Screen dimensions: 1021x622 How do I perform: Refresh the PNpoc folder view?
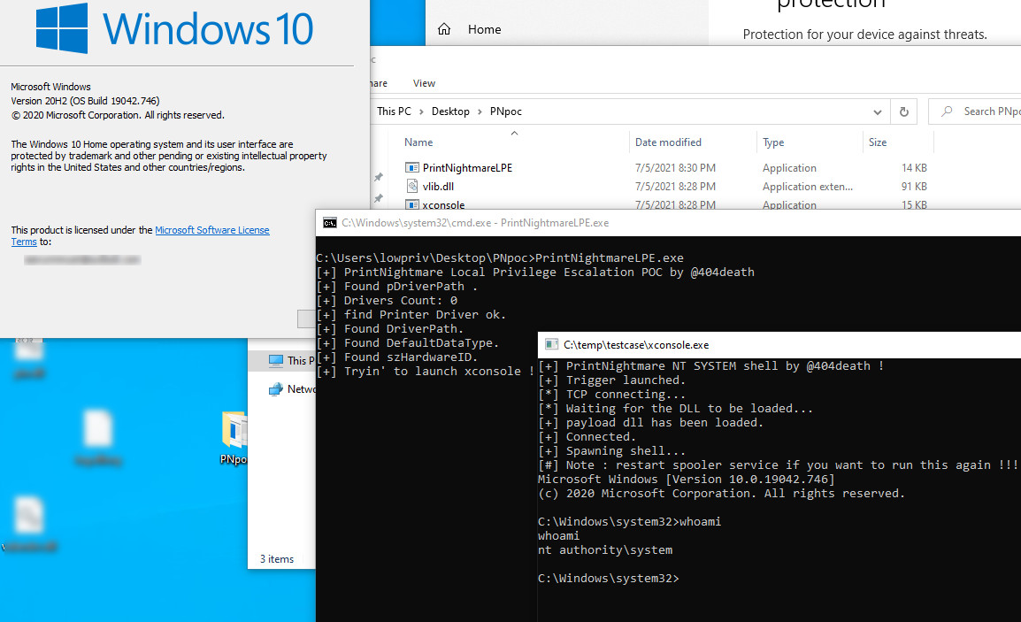(904, 112)
